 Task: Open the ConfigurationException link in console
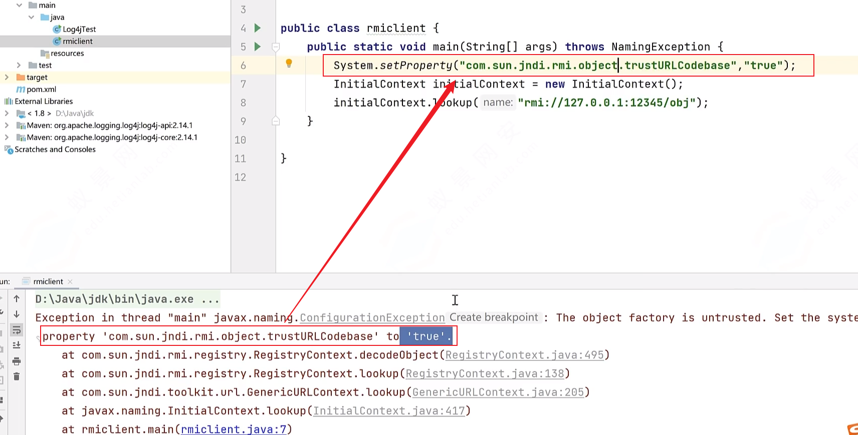click(372, 318)
